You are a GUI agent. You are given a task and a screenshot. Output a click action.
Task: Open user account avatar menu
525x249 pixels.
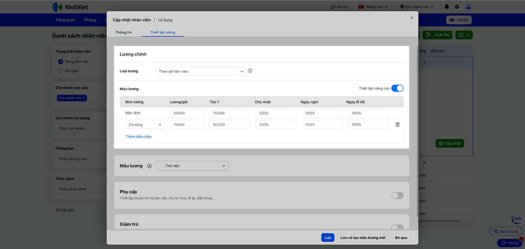pos(468,7)
